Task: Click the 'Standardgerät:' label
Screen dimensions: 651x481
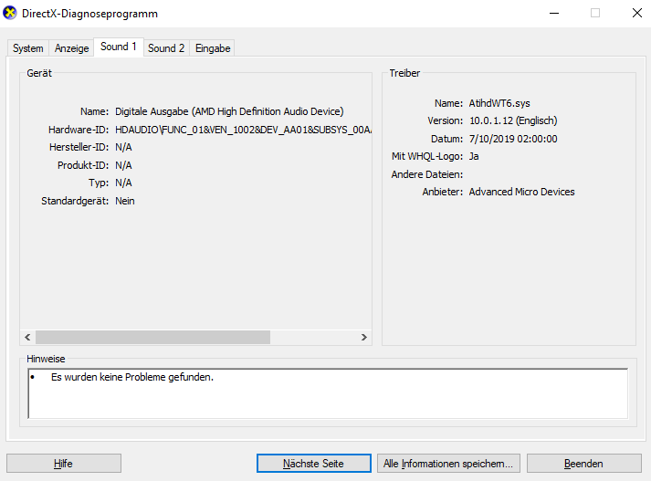Action: point(75,201)
